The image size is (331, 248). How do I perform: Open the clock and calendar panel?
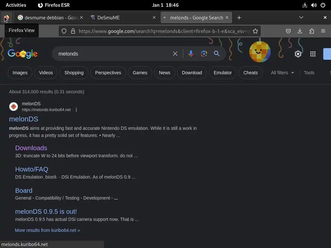(165, 5)
